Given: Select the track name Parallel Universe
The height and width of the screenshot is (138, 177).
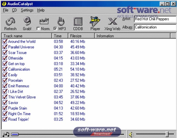Looking at the screenshot, I should point(21,47).
